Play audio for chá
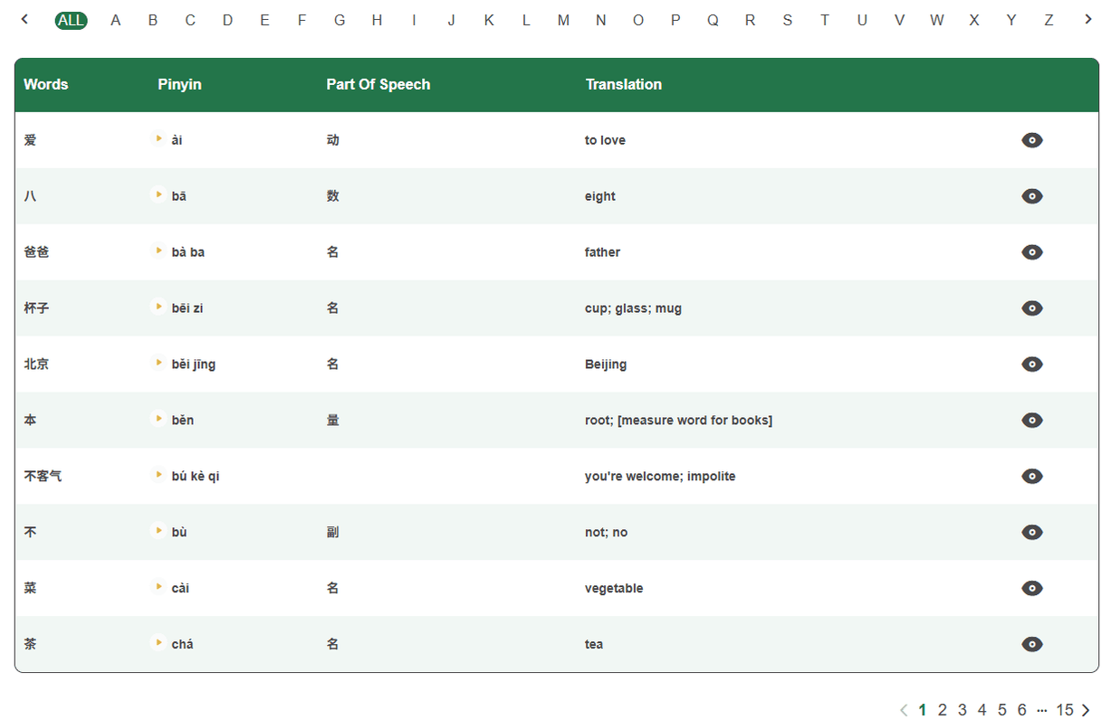The image size is (1111, 720). [x=159, y=644]
